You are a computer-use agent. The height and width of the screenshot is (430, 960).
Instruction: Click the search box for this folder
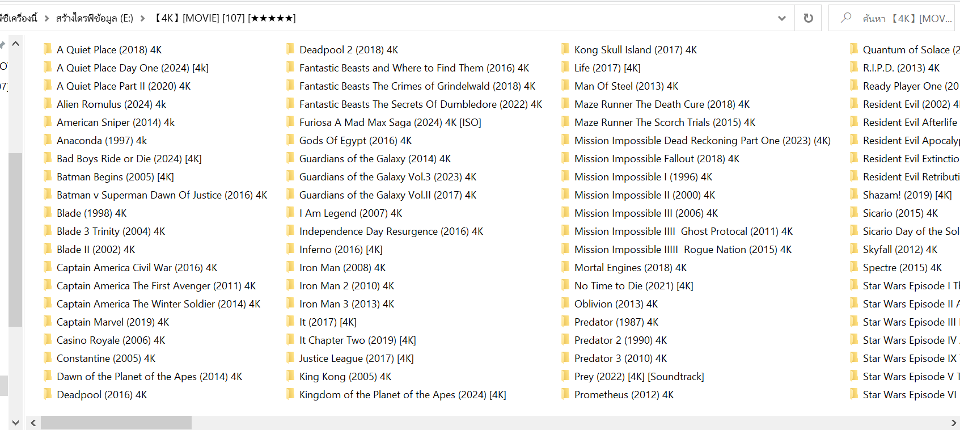click(892, 18)
